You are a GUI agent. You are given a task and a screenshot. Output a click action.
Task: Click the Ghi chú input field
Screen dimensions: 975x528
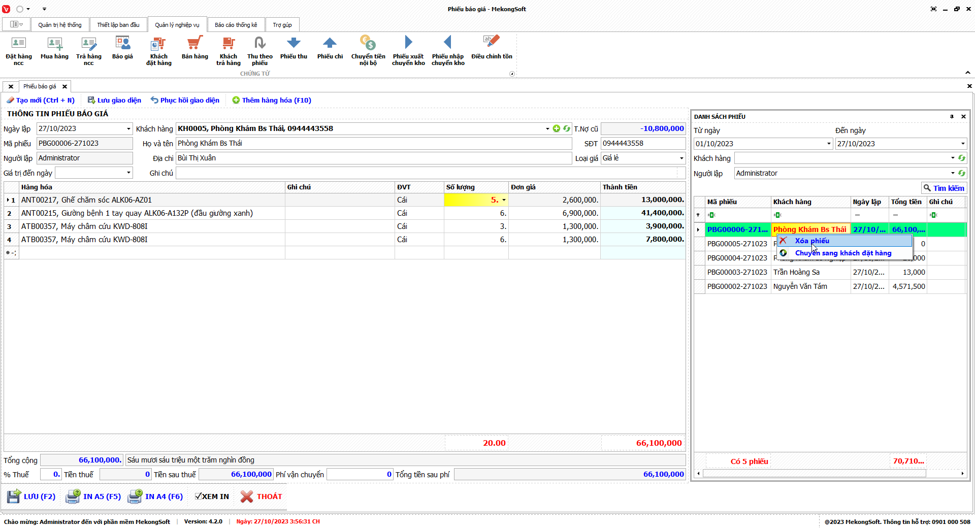(427, 173)
